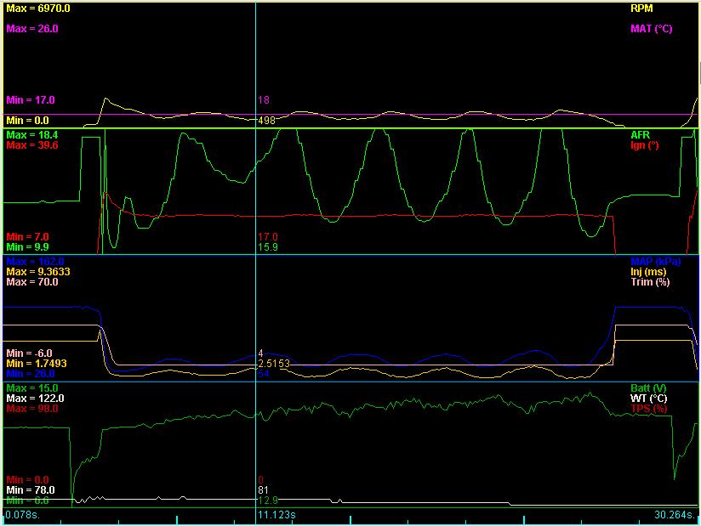Click the RPM channel label
The image size is (701, 526).
coord(641,8)
